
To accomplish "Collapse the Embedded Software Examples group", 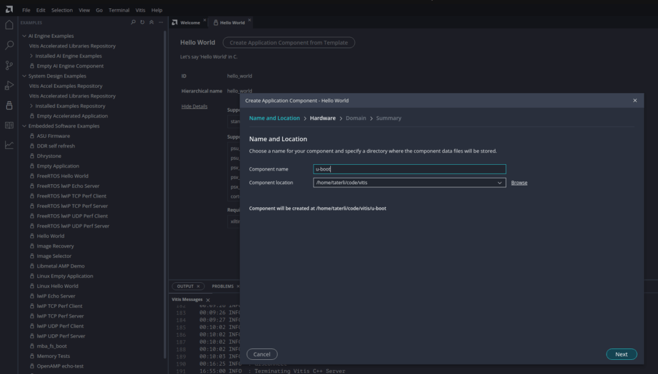I will (24, 126).
